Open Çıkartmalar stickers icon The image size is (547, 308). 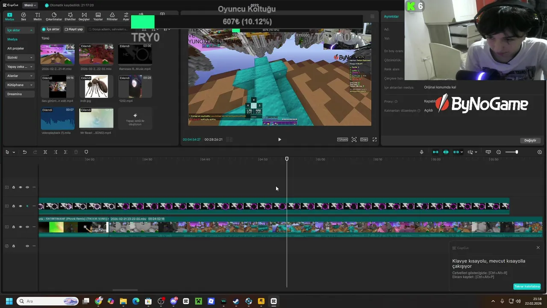tap(54, 16)
